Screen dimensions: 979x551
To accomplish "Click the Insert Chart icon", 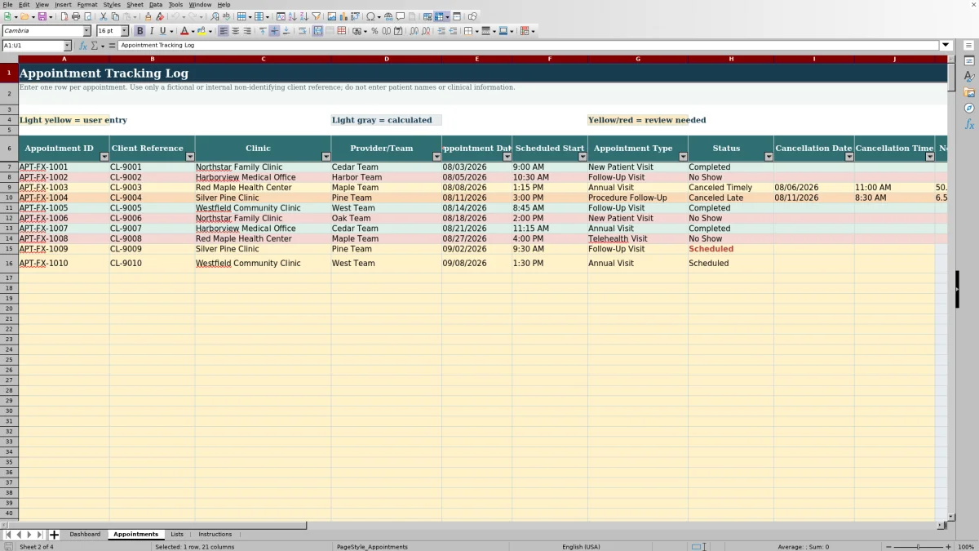I will tap(343, 16).
